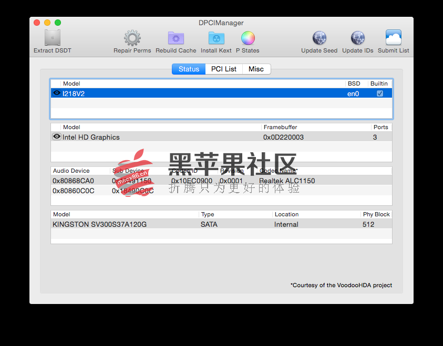
Task: Click the eye icon beside I218V2
Action: (x=57, y=93)
